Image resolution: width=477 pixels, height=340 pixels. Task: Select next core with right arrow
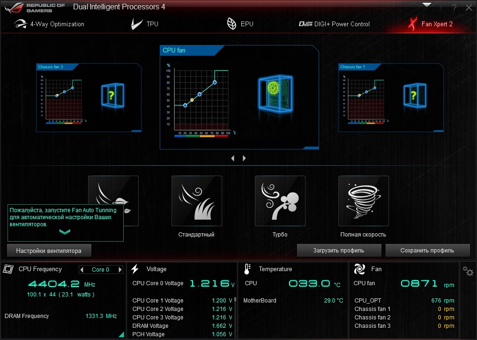pos(120,269)
